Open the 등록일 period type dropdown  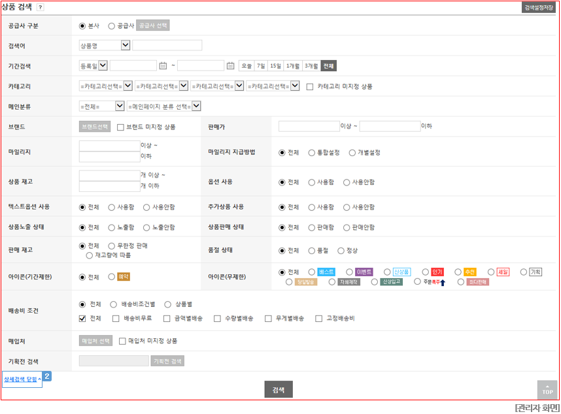click(93, 66)
